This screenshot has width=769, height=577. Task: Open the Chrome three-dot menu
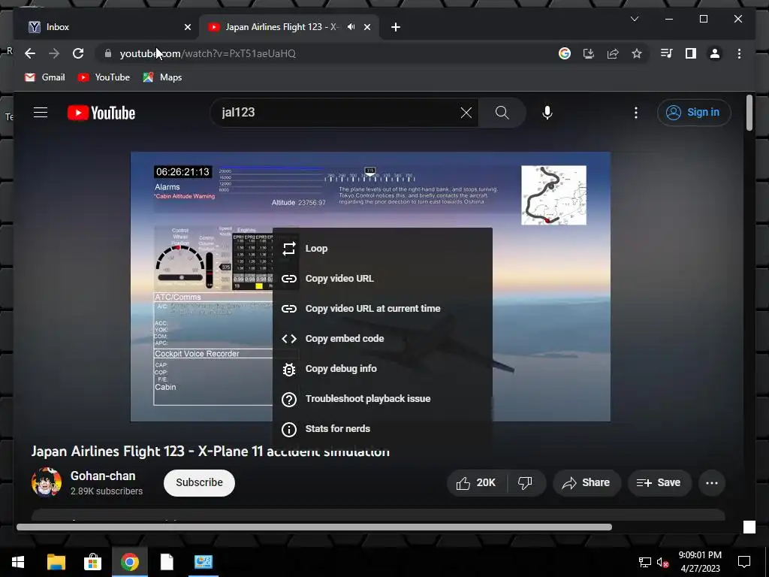[x=739, y=53]
